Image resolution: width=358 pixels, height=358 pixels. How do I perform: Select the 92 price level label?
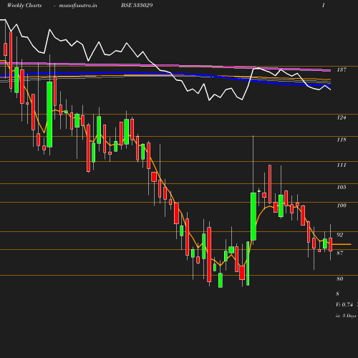point(340,235)
